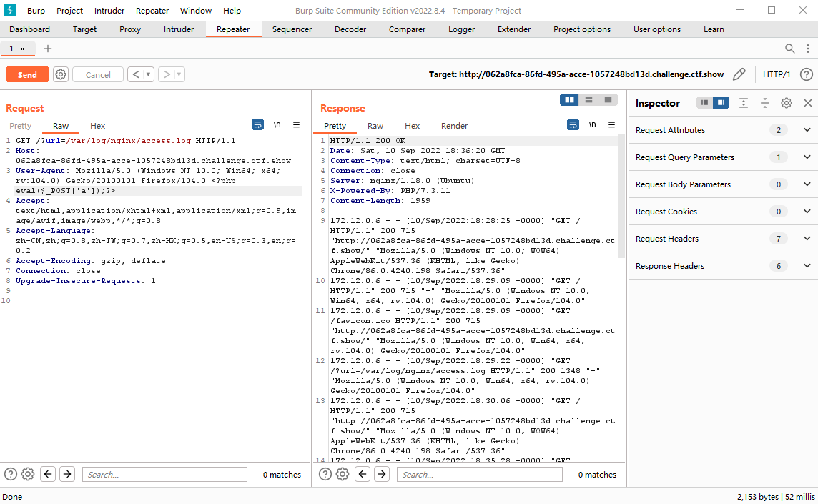Open the help icon beside HTTP/1

click(807, 74)
